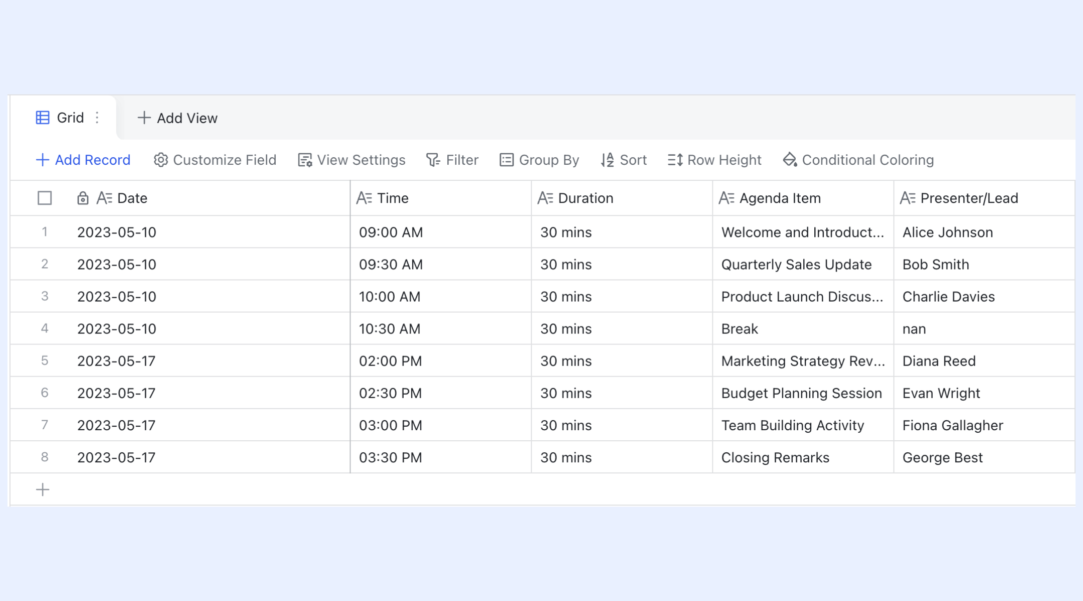Click the Agenda Item column header
Screen dimensions: 1083x601
point(803,198)
